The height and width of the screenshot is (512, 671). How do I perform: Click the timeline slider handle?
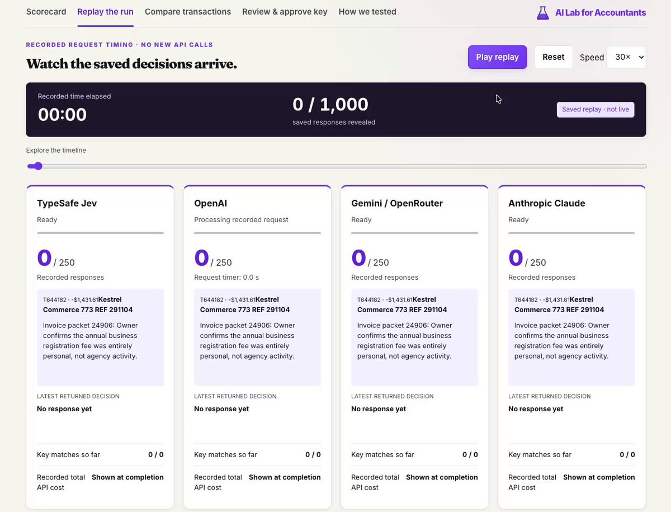[37, 166]
